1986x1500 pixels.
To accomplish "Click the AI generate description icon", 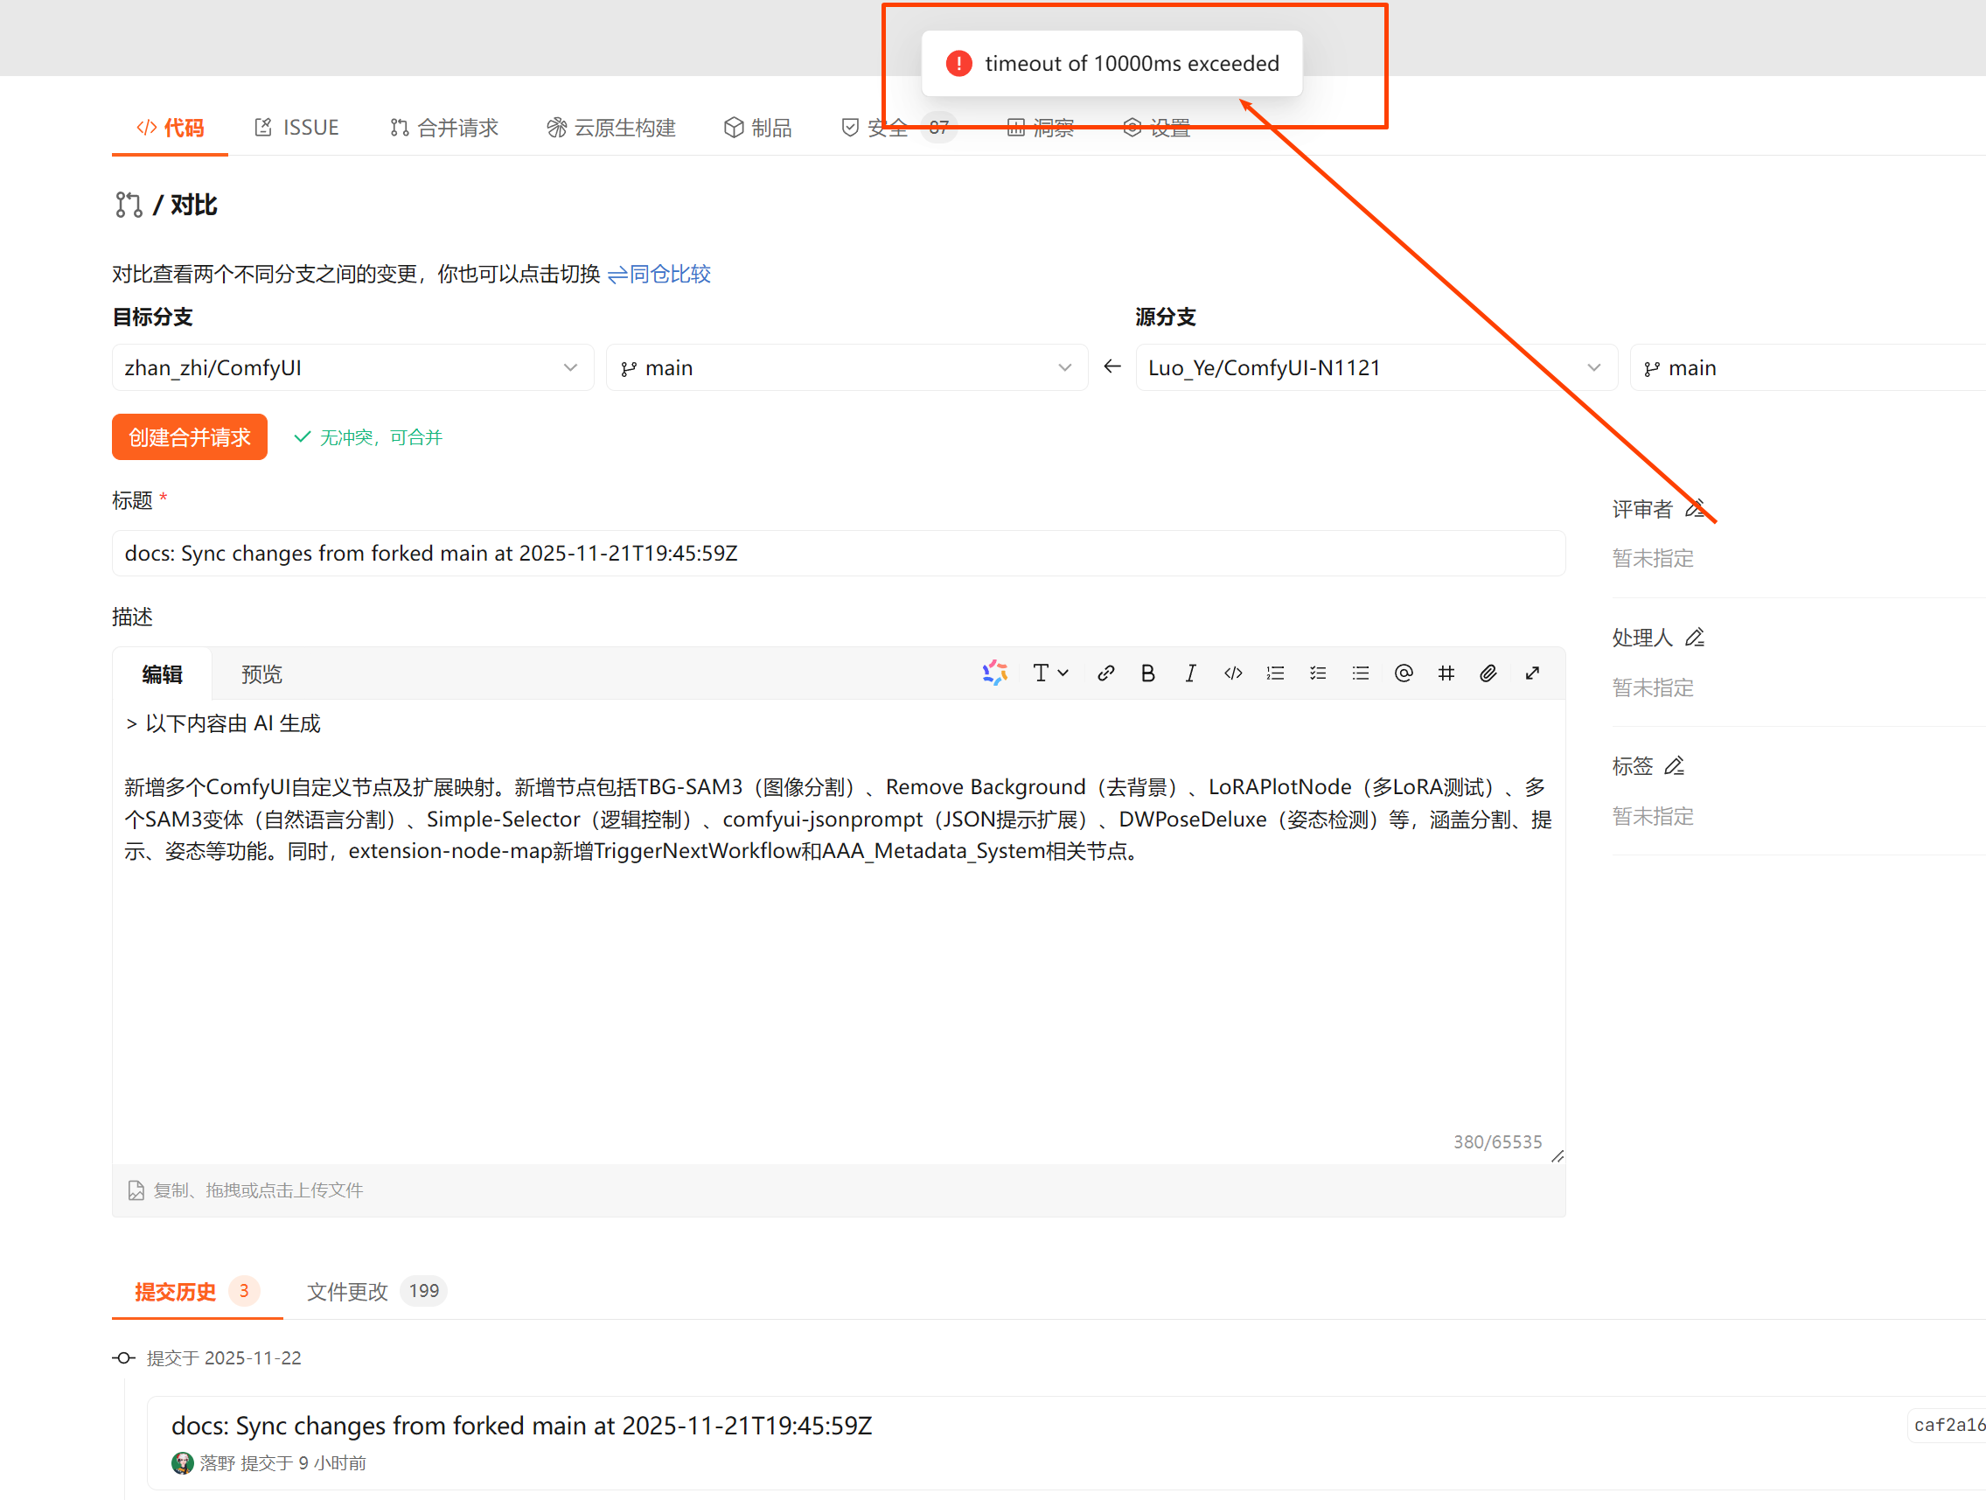I will pos(995,673).
